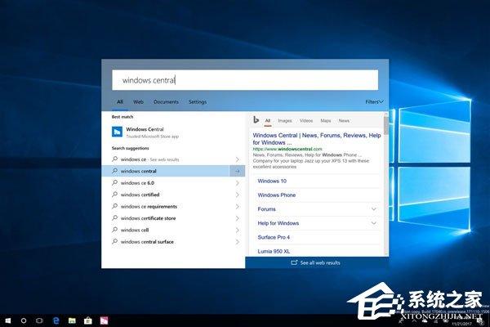Viewport: 490px width, 327px height.
Task: Select the windows central surface suggestion
Action: pos(173,242)
